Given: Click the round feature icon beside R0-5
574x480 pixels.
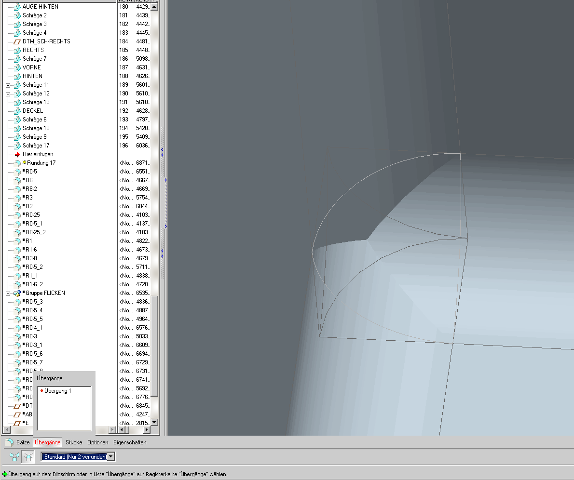Looking at the screenshot, I should point(17,172).
